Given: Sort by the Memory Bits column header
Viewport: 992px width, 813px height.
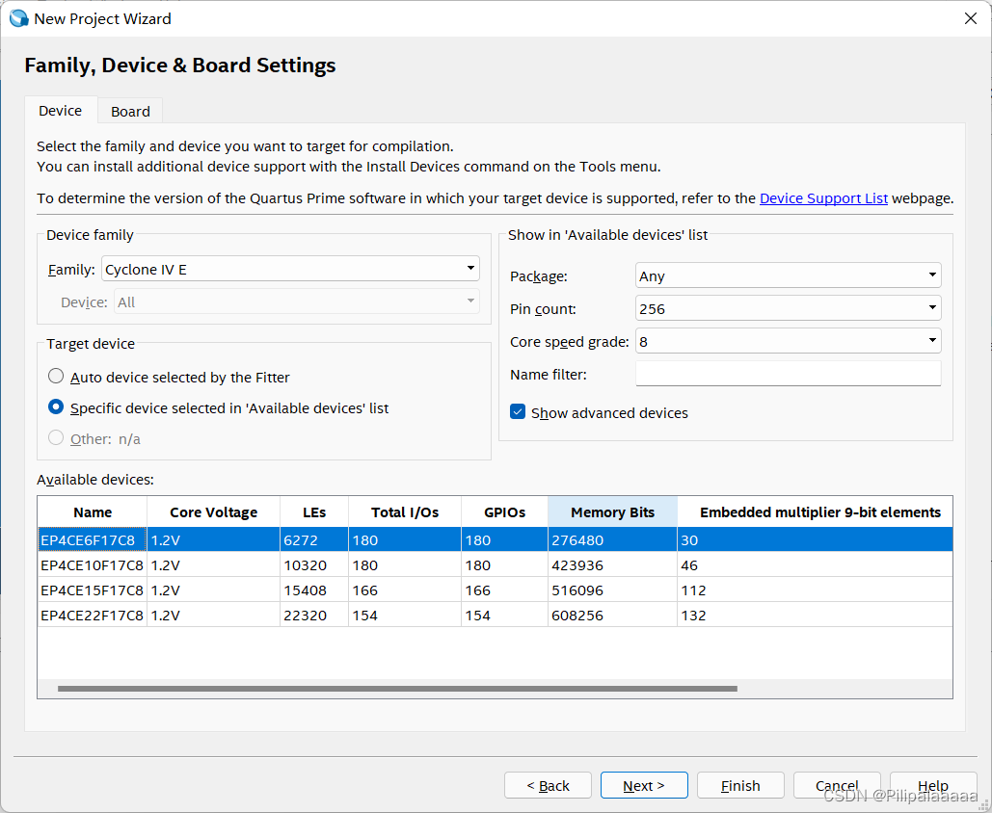Looking at the screenshot, I should click(x=612, y=512).
